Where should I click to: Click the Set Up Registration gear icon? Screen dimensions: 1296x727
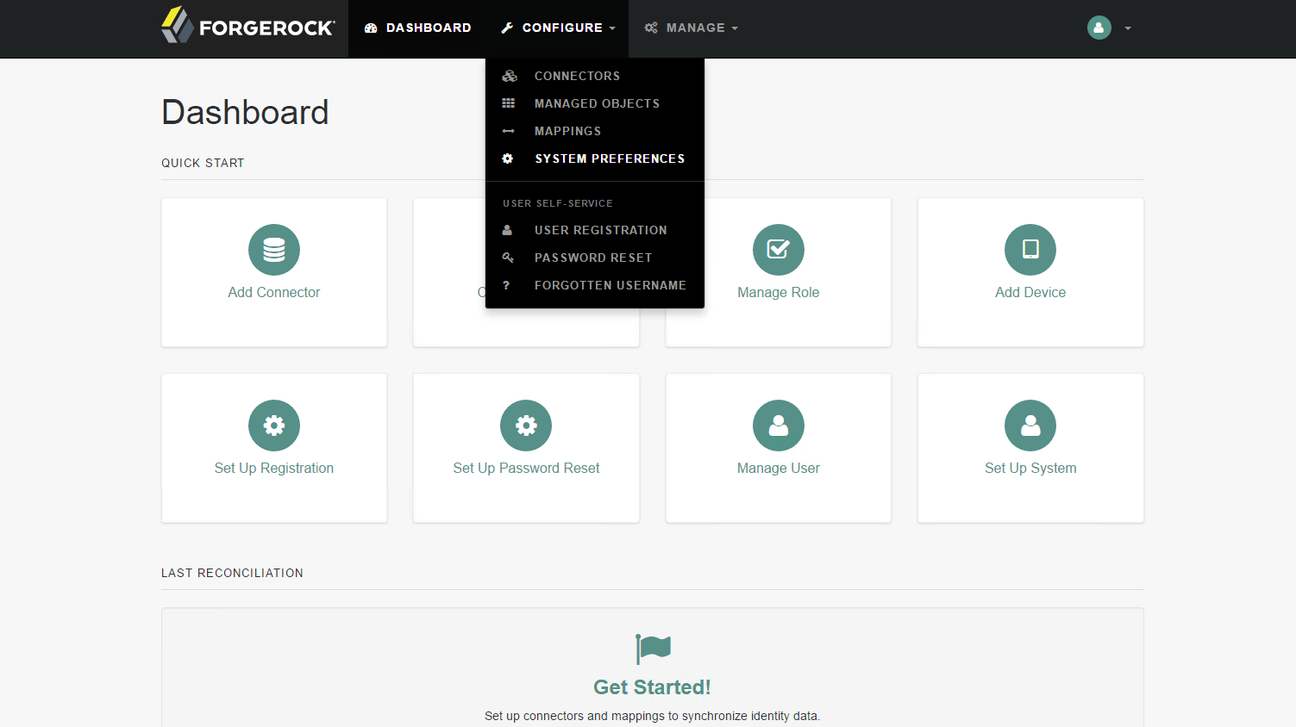274,426
